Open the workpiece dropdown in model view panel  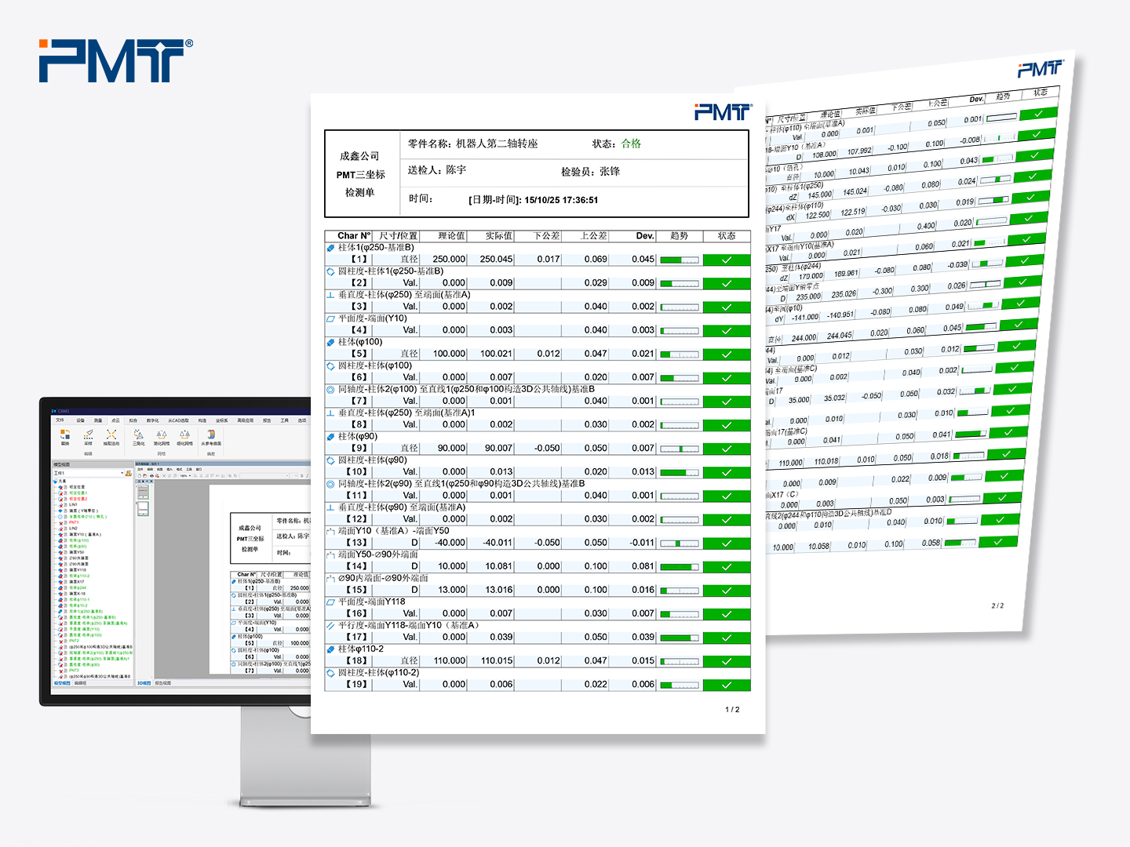tap(122, 473)
